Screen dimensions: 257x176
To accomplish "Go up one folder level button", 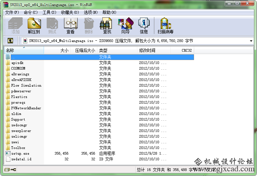I will [x=10, y=41].
